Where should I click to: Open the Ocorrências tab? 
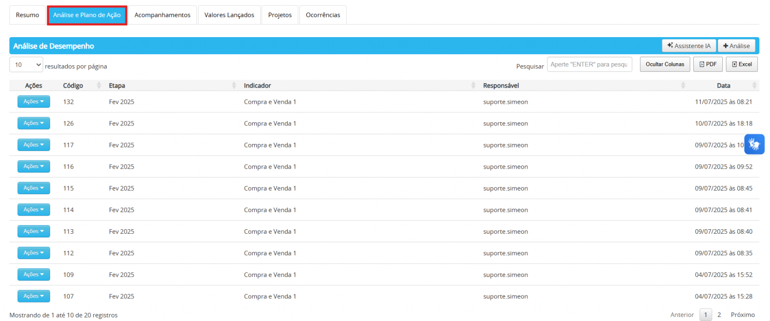(323, 15)
